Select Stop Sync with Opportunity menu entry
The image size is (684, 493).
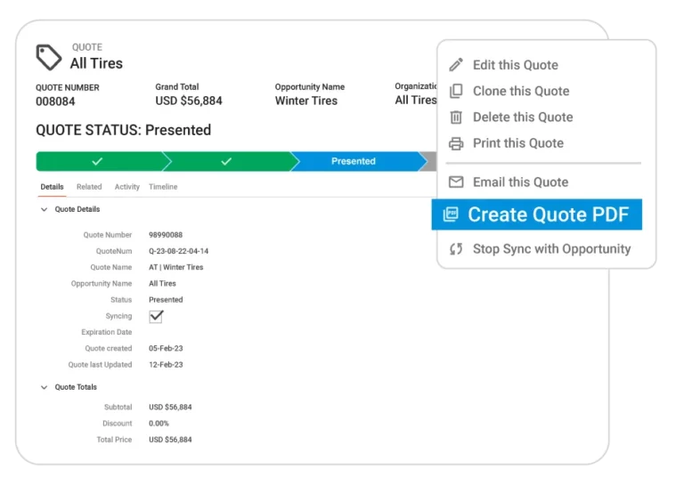pyautogui.click(x=550, y=249)
